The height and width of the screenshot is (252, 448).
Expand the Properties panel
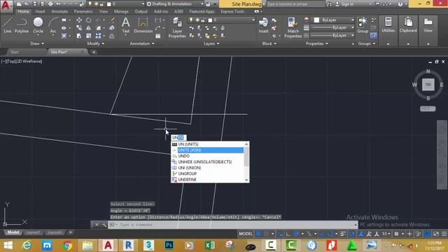point(317,43)
